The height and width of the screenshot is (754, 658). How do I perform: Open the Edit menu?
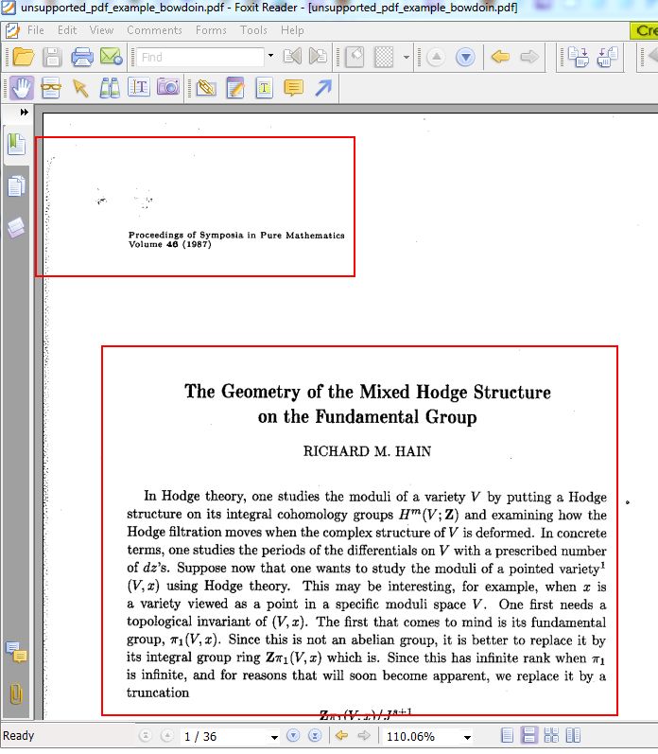(67, 30)
